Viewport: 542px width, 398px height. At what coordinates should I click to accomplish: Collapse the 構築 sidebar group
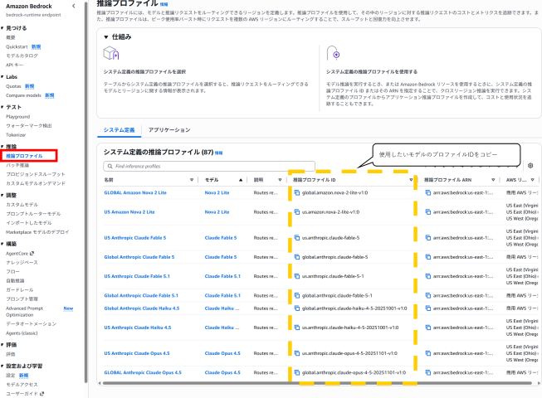pyautogui.click(x=2, y=244)
